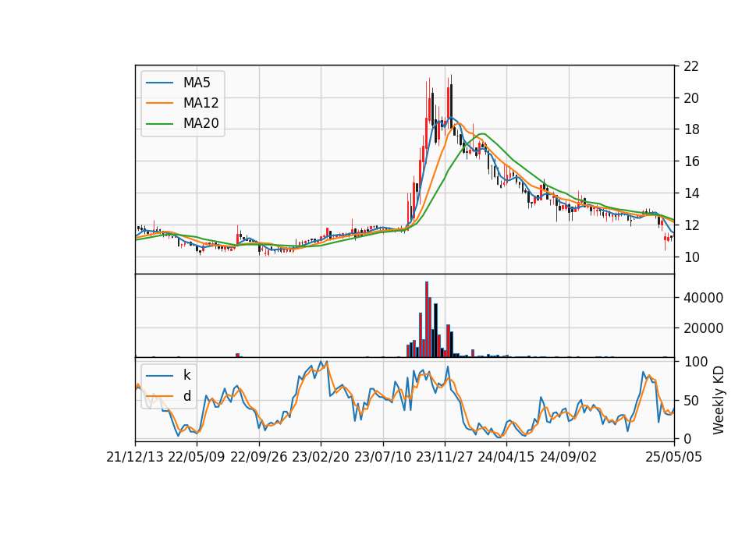Image resolution: width=749 pixels, height=538 pixels.
Task: Click the price axis value 18
Action: tap(691, 130)
